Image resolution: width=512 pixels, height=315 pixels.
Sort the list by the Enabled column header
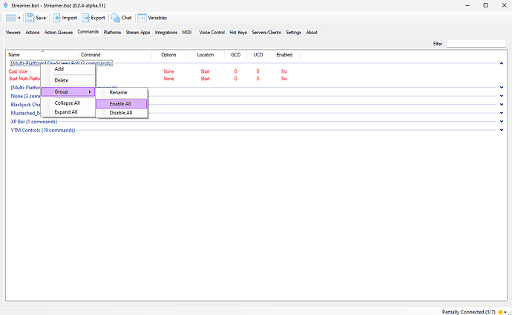tap(284, 55)
